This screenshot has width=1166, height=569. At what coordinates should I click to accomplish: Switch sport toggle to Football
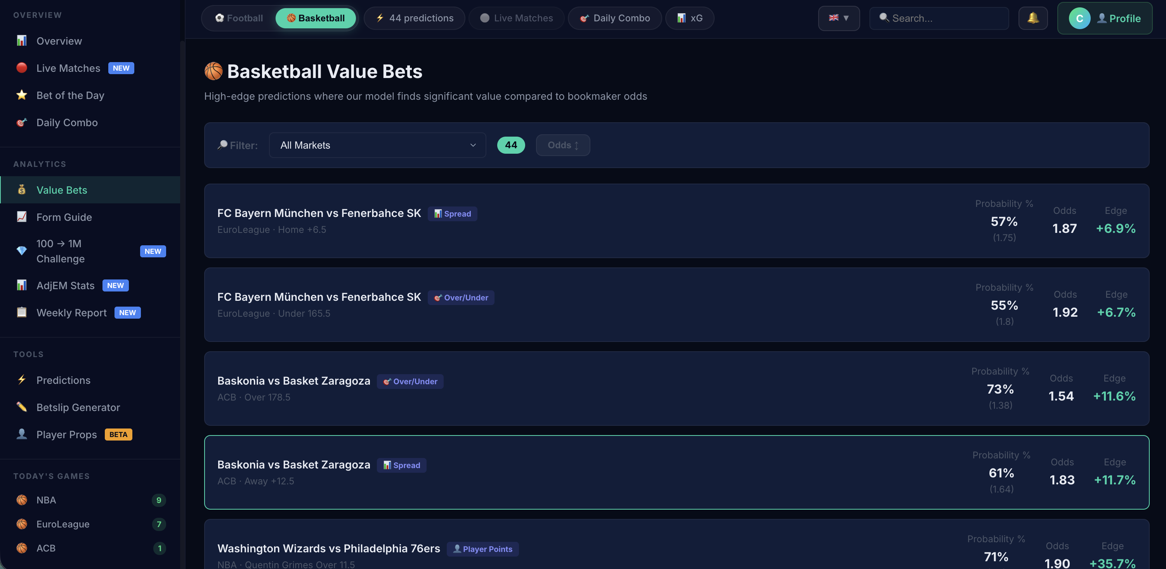pos(239,18)
